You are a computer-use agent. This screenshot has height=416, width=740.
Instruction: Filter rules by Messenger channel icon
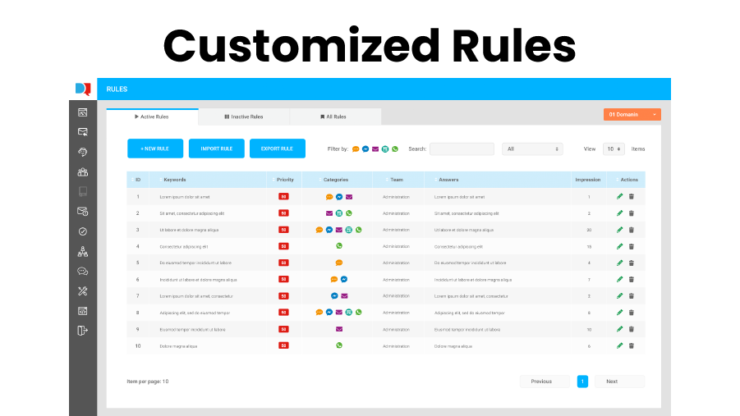365,149
